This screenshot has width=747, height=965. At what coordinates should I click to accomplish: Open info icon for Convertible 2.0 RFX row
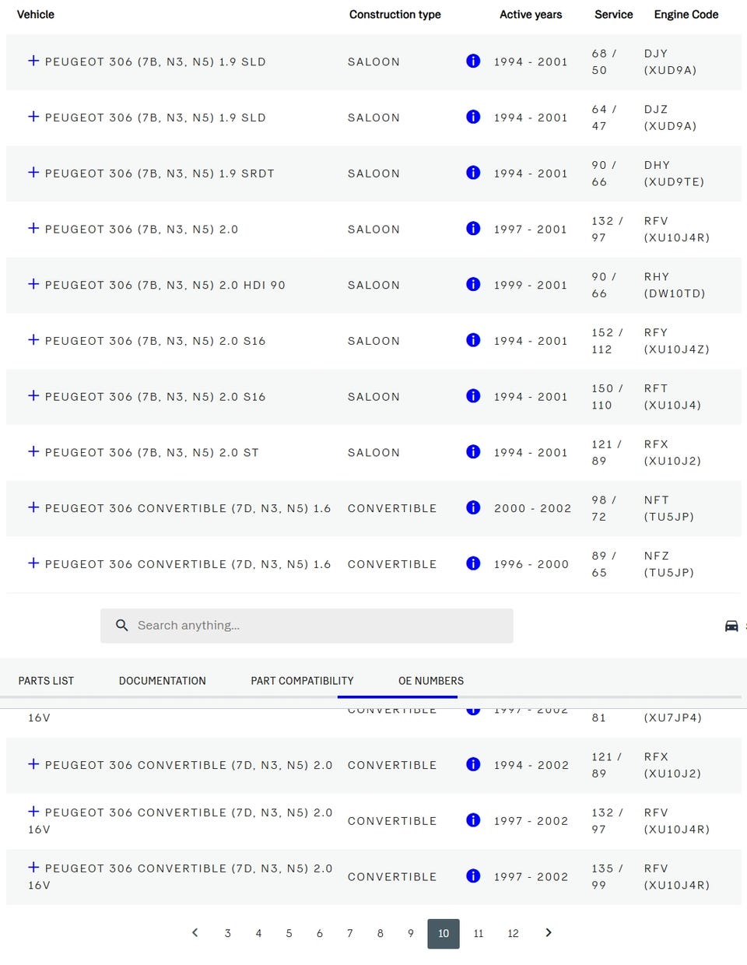[473, 764]
